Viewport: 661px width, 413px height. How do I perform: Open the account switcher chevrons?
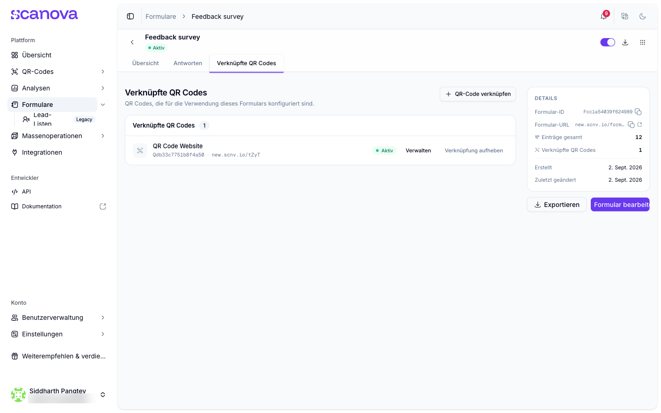click(103, 395)
